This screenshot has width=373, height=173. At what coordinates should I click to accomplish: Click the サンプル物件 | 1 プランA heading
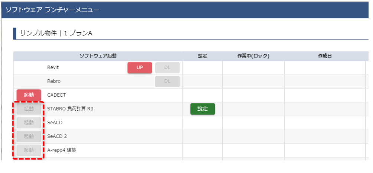coord(56,33)
